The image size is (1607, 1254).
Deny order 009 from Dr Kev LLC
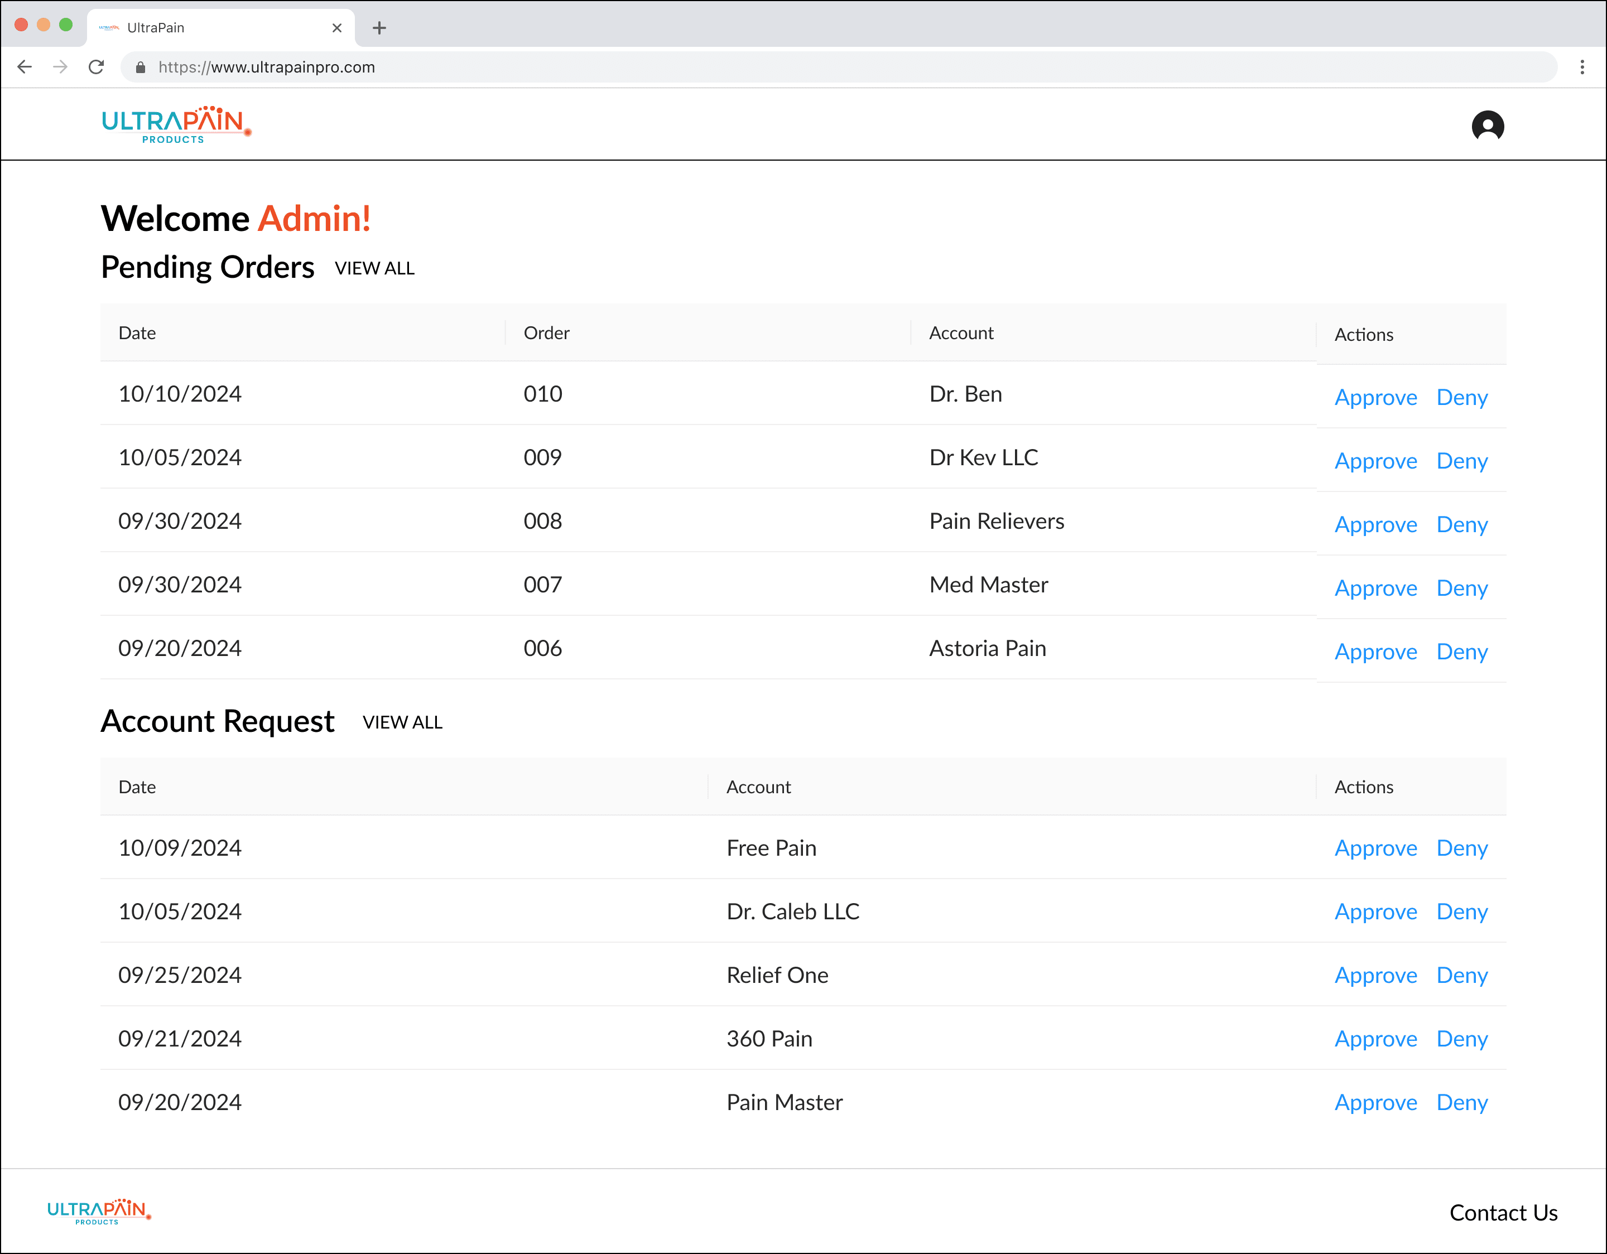click(x=1461, y=461)
